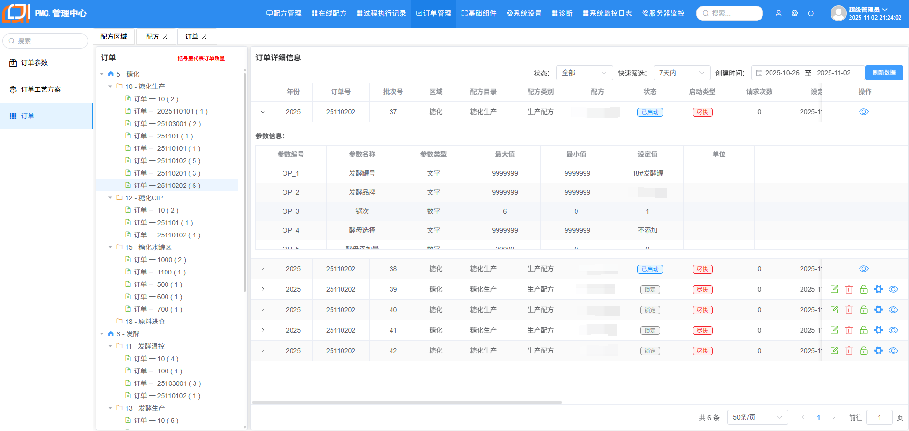View details eye icon for batch 41
This screenshot has height=431, width=909.
point(893,330)
